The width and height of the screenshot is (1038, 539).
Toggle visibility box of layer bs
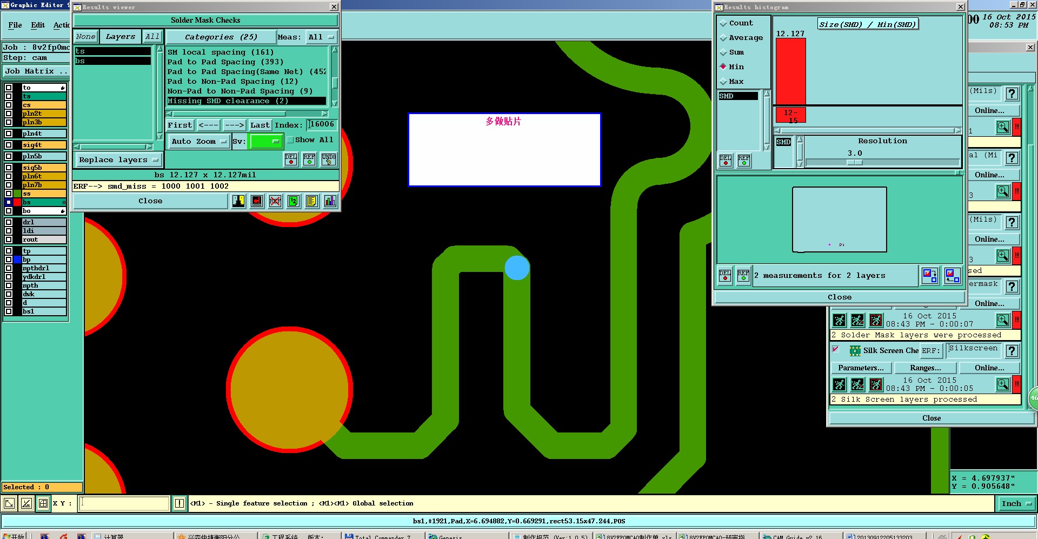coord(9,202)
